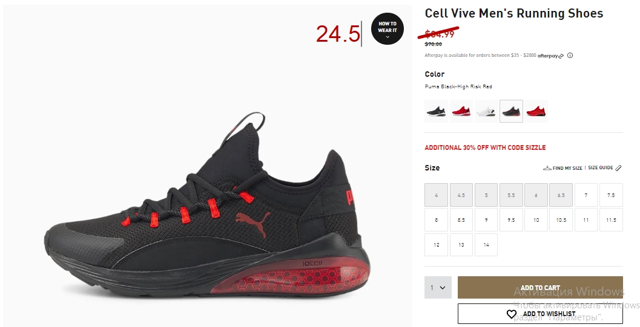Choose shoe size 11.5
This screenshot has width=640, height=327.
pyautogui.click(x=611, y=220)
